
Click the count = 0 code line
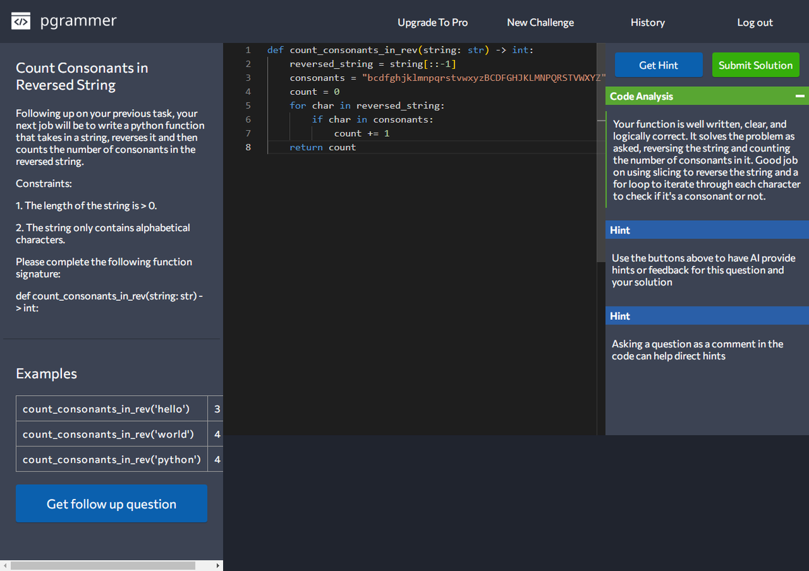(x=314, y=92)
